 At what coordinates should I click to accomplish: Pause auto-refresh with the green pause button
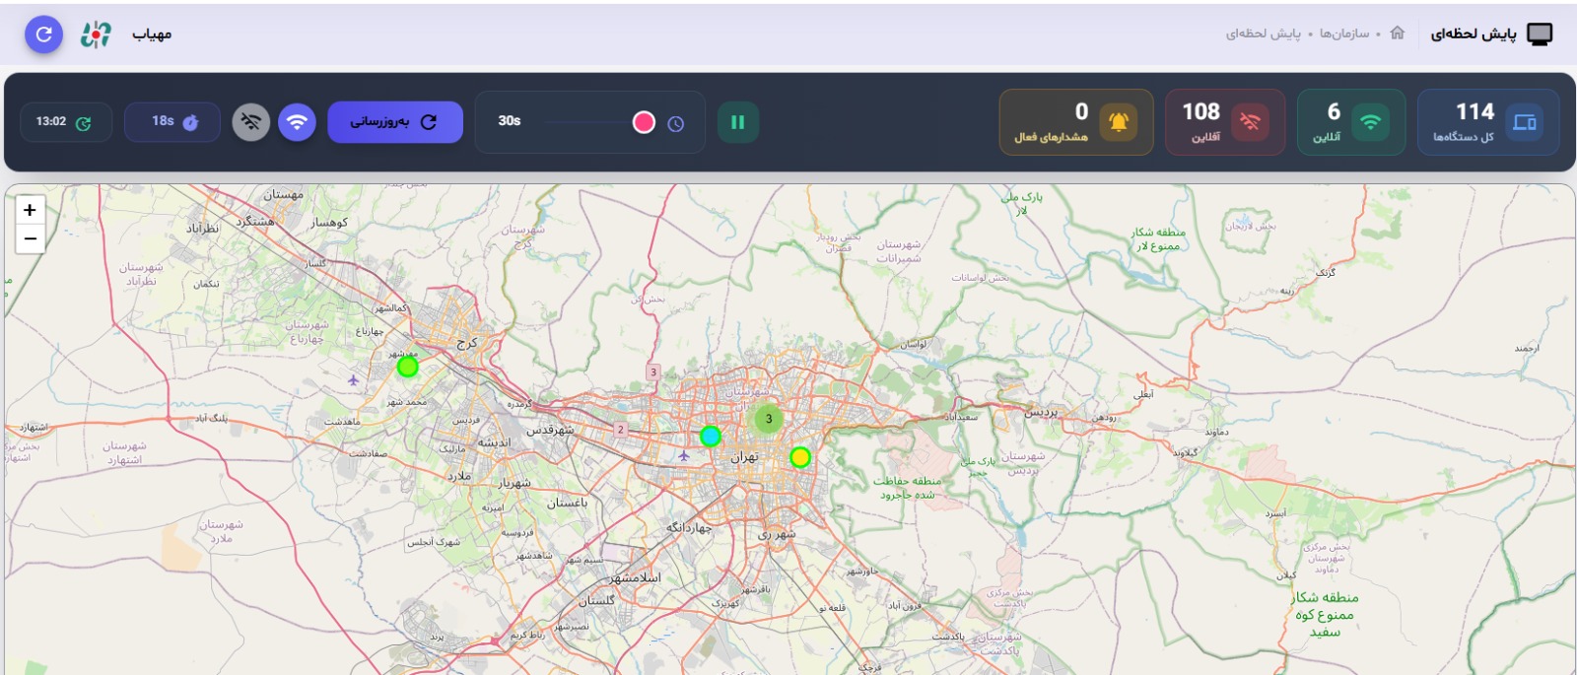coord(737,122)
